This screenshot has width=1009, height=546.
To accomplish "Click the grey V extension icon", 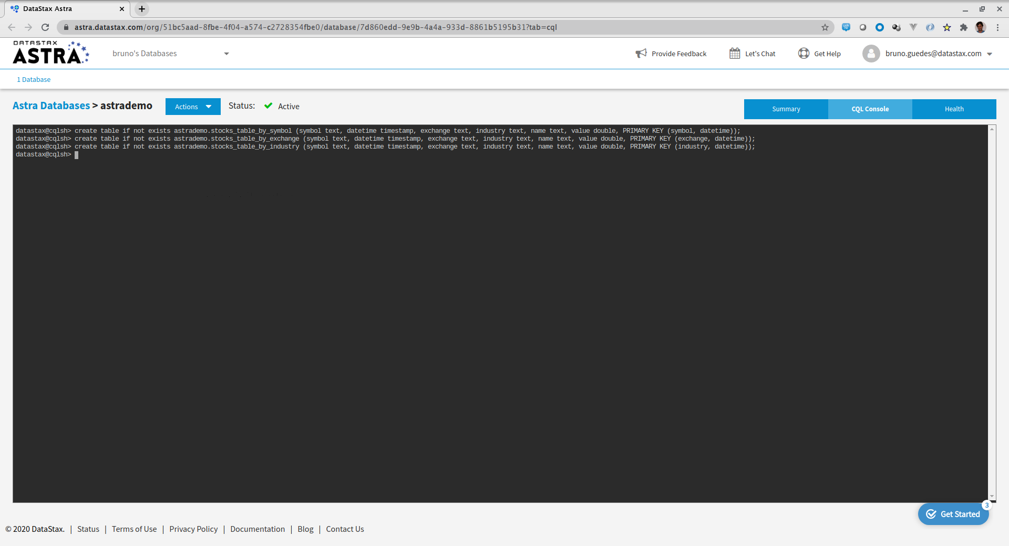I will (913, 27).
